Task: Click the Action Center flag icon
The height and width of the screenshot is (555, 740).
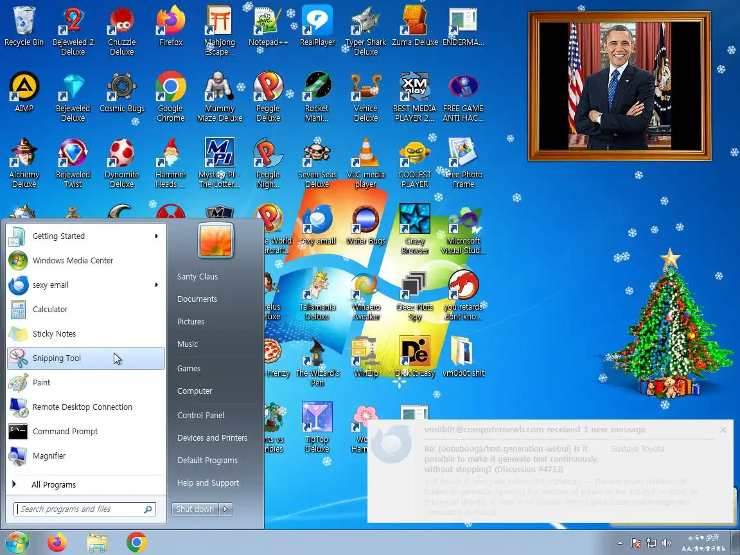Action: point(636,543)
